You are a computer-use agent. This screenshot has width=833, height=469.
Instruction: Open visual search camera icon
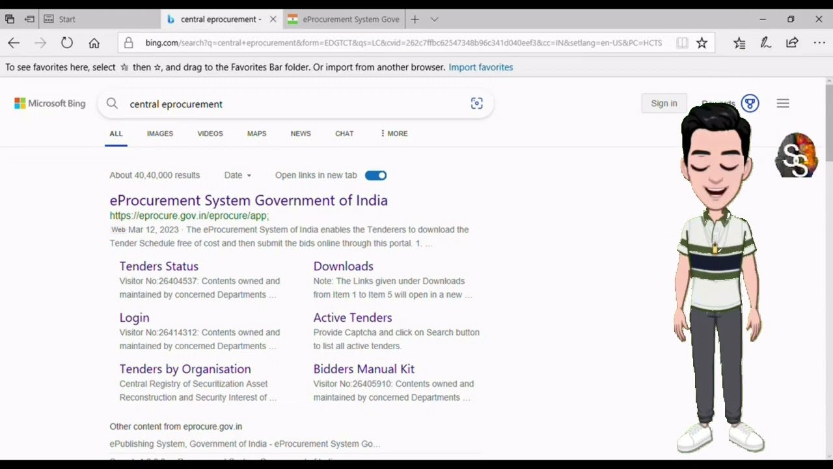[x=476, y=104]
